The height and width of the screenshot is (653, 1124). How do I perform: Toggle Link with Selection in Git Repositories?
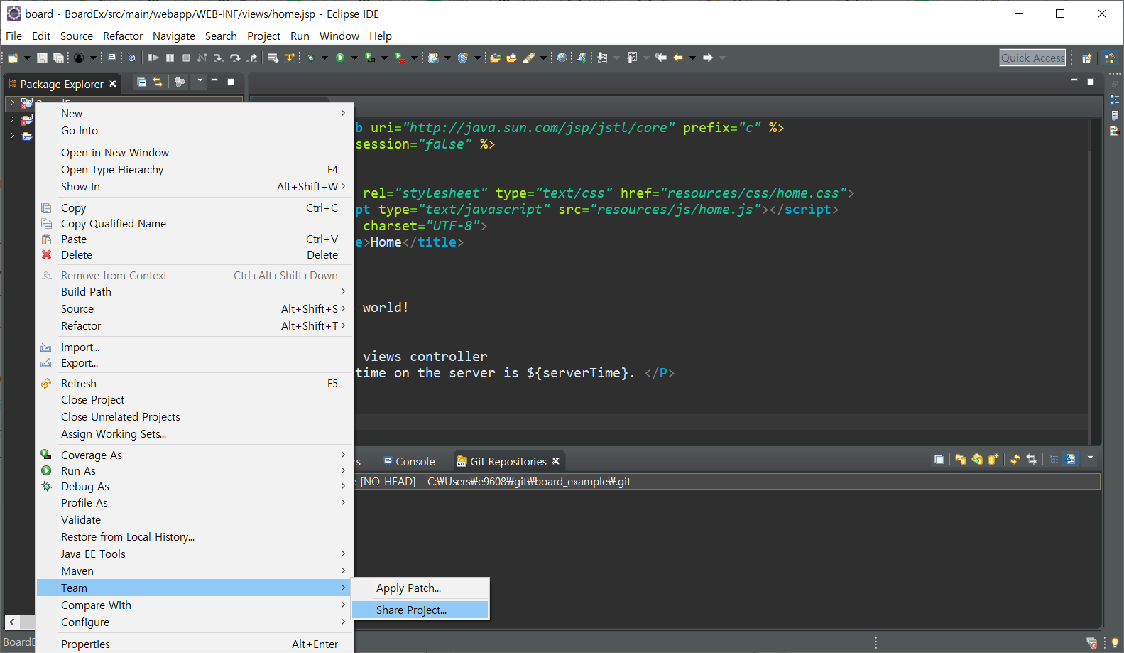[x=1032, y=459]
